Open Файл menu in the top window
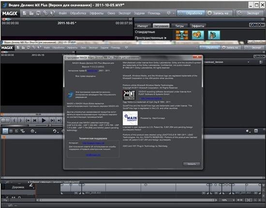 tap(62, 13)
